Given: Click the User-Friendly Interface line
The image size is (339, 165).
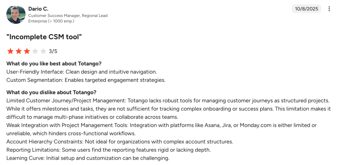Looking at the screenshot, I should 81,72.
